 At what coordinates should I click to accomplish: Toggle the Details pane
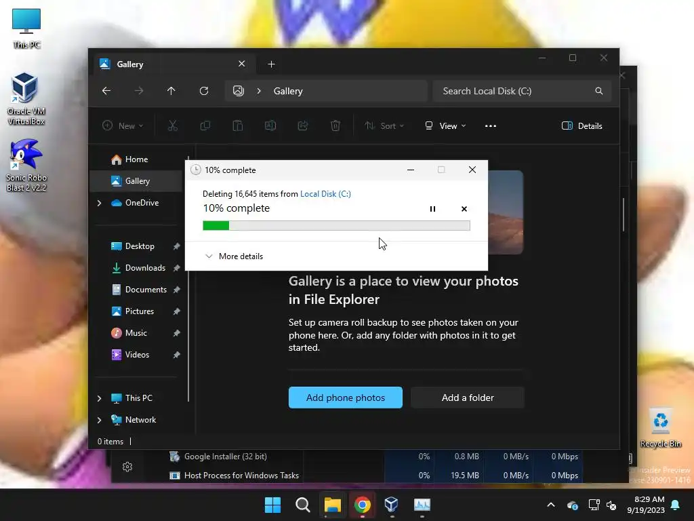pyautogui.click(x=581, y=126)
